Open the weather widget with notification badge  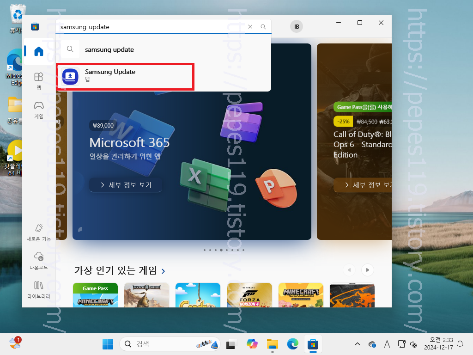click(x=15, y=343)
